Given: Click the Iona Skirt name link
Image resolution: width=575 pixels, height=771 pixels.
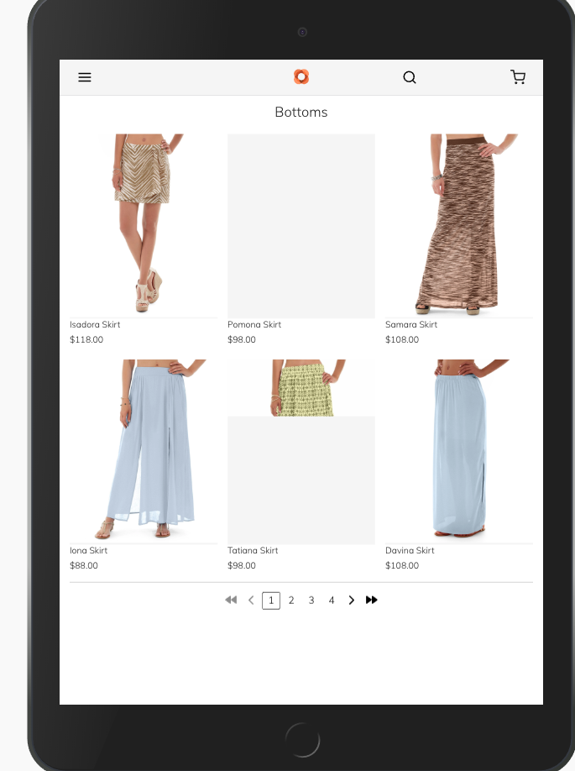Looking at the screenshot, I should (x=88, y=550).
